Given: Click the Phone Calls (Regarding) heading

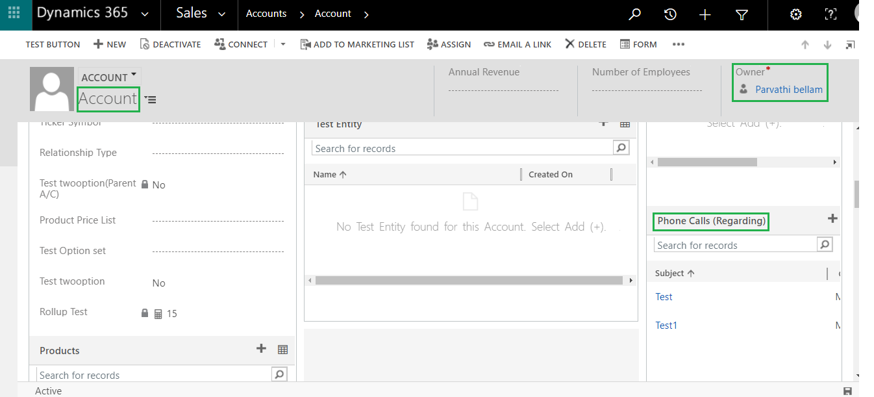Looking at the screenshot, I should 712,221.
